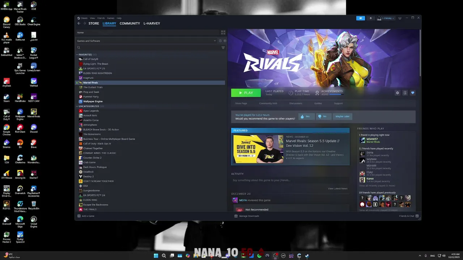
Task: Click taskbar Search icon
Action: point(164,256)
